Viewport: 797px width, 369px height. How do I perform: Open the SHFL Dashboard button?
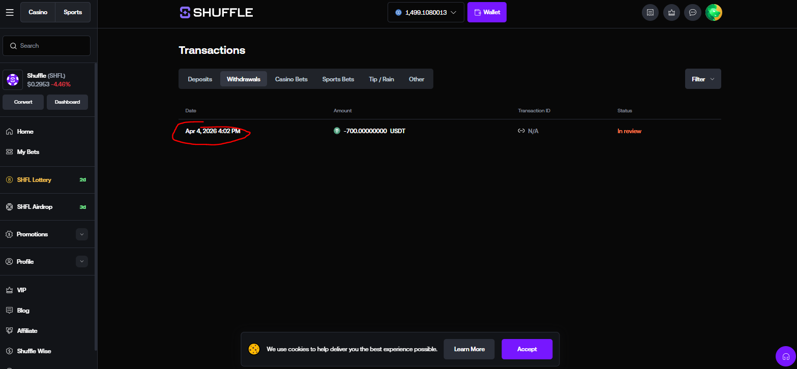[x=67, y=102]
